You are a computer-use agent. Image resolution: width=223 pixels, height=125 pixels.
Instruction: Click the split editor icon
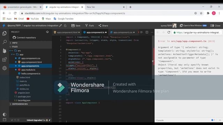point(147,32)
